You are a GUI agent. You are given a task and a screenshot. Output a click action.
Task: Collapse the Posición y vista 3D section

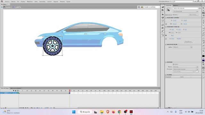tap(166, 27)
